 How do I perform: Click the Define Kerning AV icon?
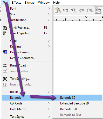pos(5,52)
